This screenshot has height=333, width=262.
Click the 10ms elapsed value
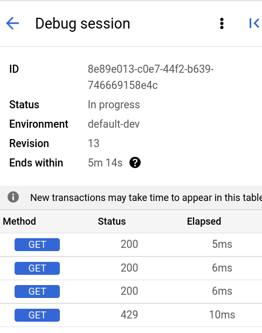(222, 315)
